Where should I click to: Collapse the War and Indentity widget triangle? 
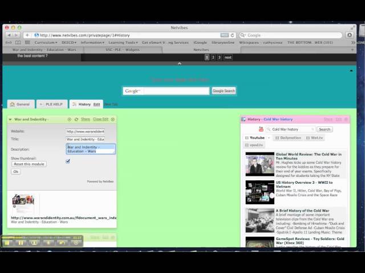click(x=10, y=119)
